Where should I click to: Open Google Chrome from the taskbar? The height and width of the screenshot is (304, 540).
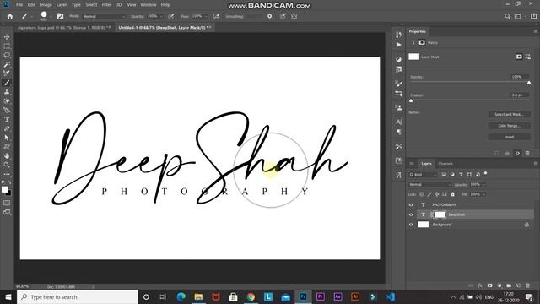click(251, 296)
